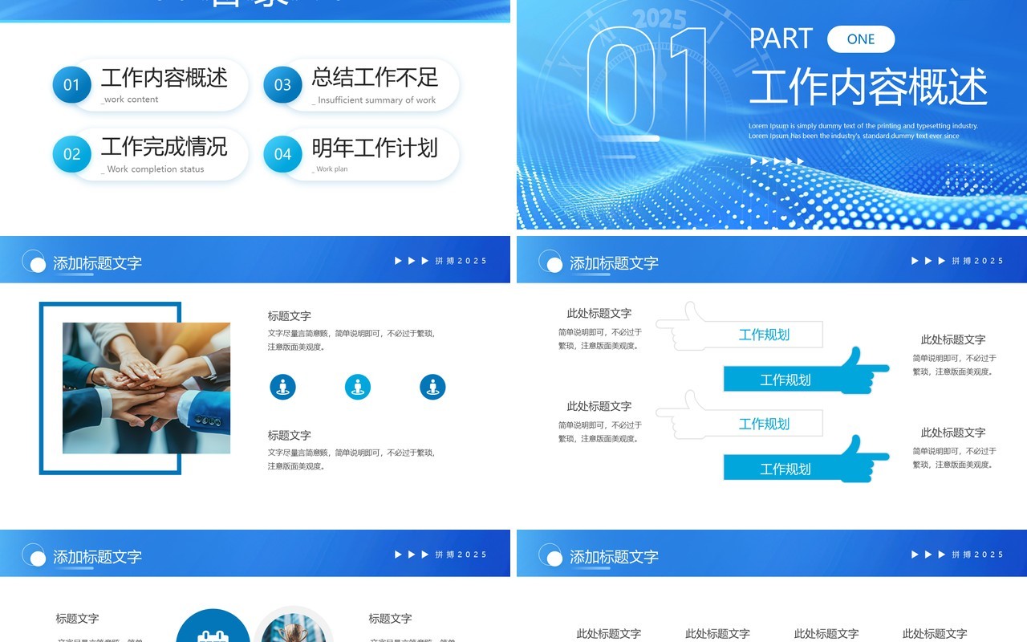Select the PART label on section slide
1027x642 pixels.
coord(781,39)
